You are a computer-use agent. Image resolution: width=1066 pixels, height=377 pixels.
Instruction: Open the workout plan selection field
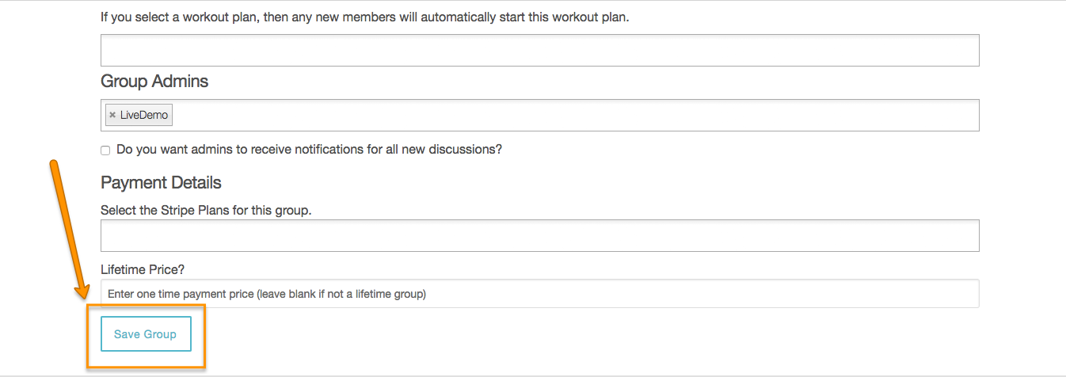pos(539,50)
